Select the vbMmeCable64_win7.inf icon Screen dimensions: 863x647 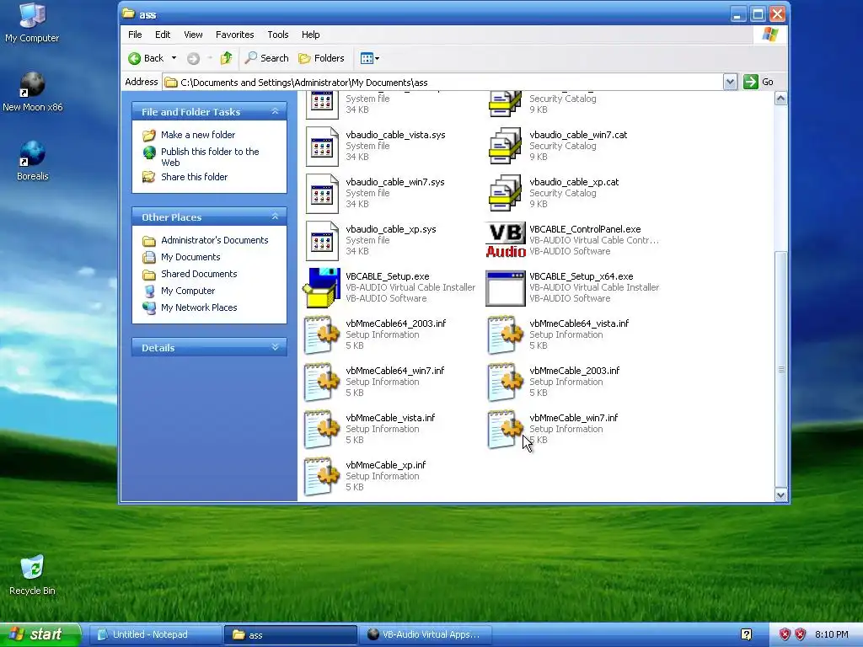click(322, 382)
